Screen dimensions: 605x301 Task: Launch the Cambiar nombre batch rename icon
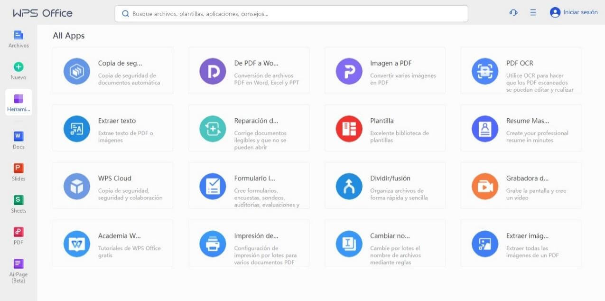349,244
